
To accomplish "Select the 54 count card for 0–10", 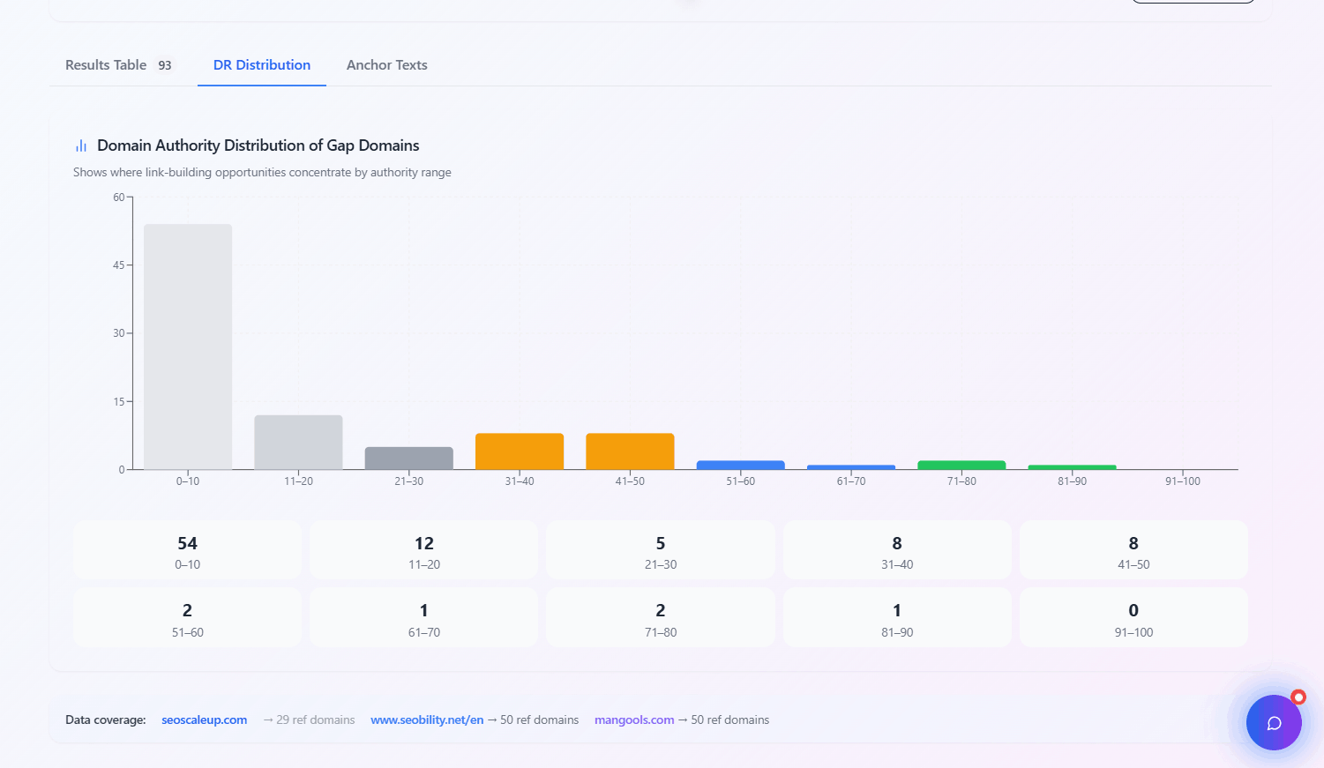I will [x=187, y=548].
